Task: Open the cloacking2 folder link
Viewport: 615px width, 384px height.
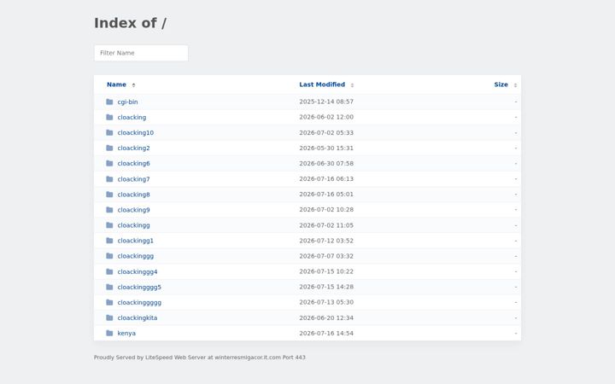Action: [x=134, y=148]
